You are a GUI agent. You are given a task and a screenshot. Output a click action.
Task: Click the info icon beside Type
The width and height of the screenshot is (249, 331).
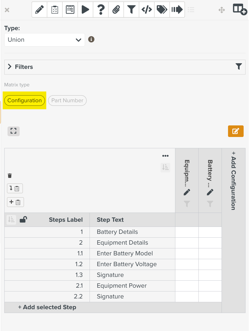click(x=91, y=39)
